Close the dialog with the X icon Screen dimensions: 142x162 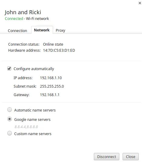(x=140, y=3)
